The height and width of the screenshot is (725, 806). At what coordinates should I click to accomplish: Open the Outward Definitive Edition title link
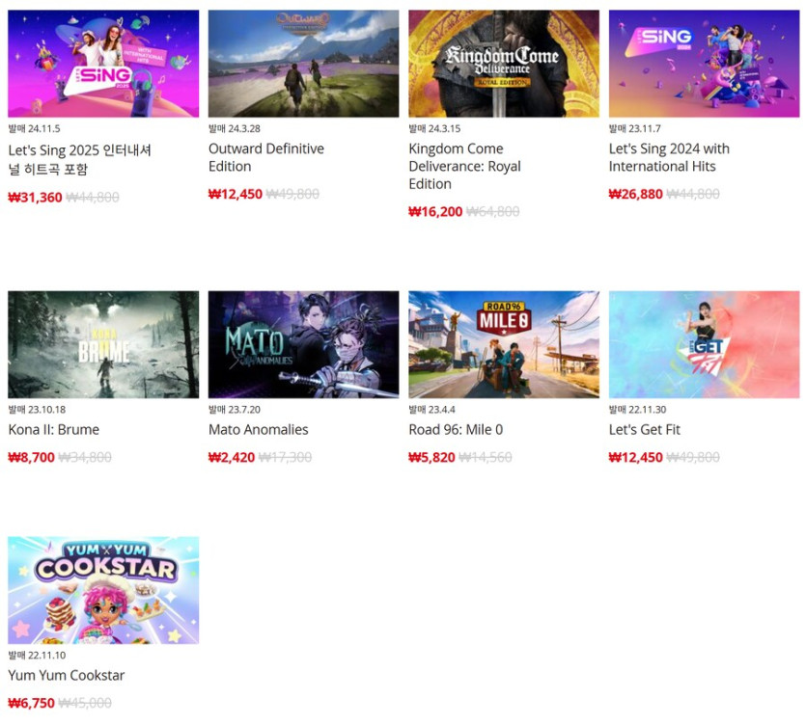(266, 158)
